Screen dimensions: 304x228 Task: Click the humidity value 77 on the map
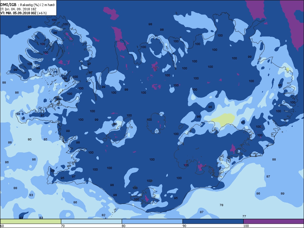coord(244,216)
